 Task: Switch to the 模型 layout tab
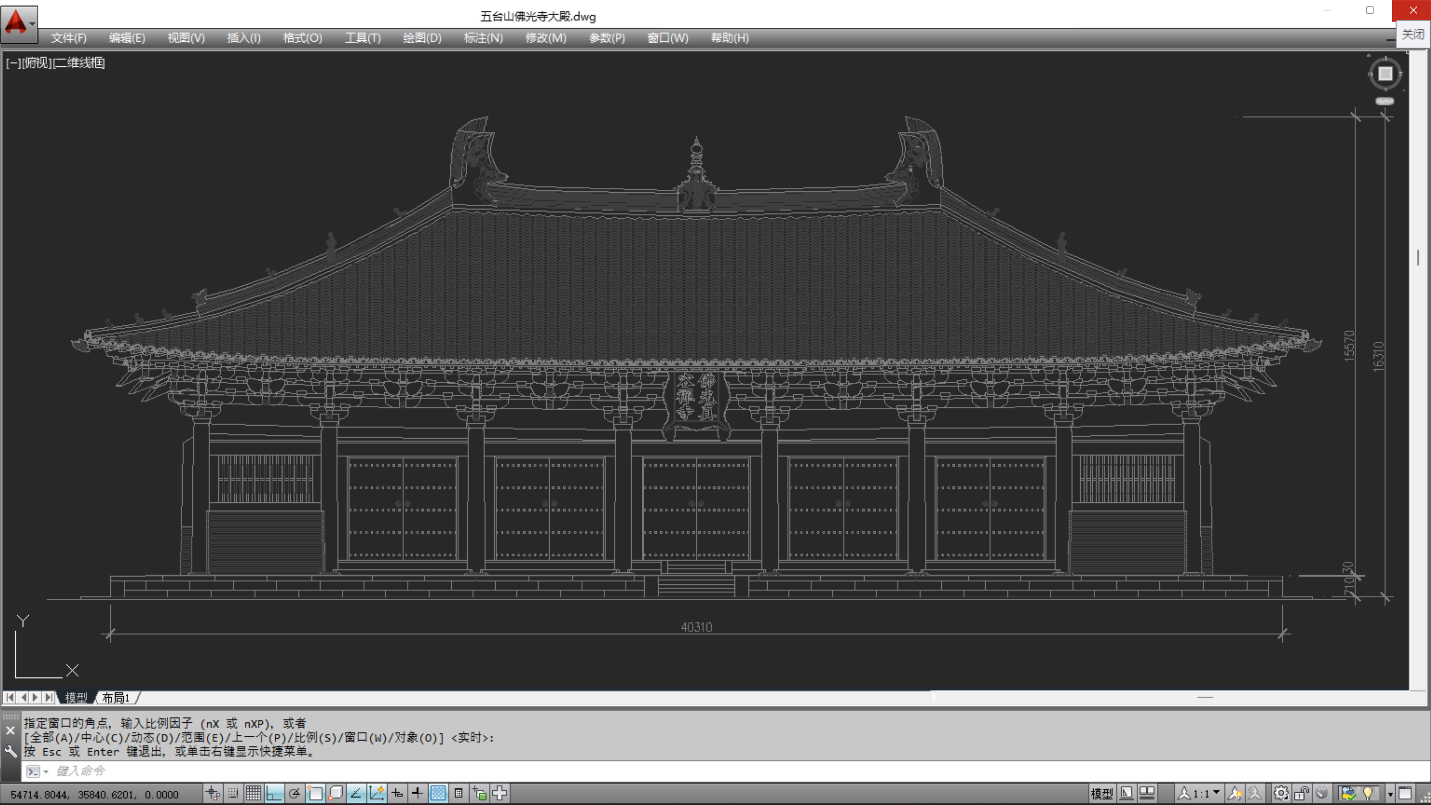pyautogui.click(x=76, y=698)
